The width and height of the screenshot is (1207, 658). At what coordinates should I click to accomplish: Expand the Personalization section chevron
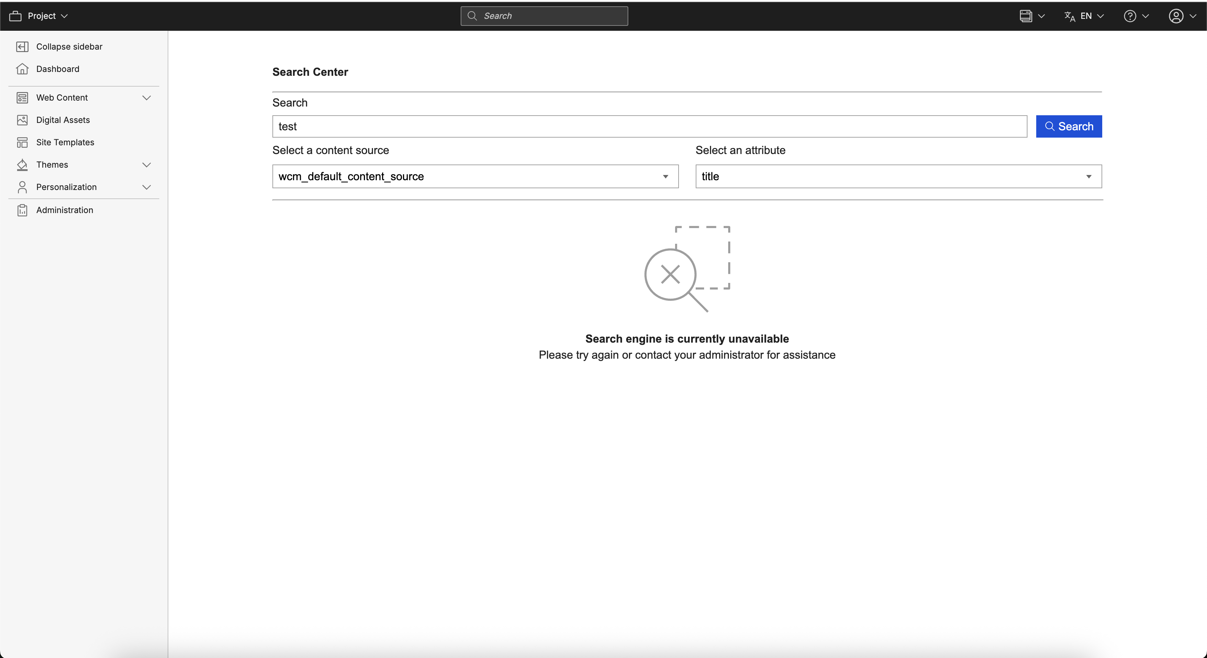coord(146,187)
